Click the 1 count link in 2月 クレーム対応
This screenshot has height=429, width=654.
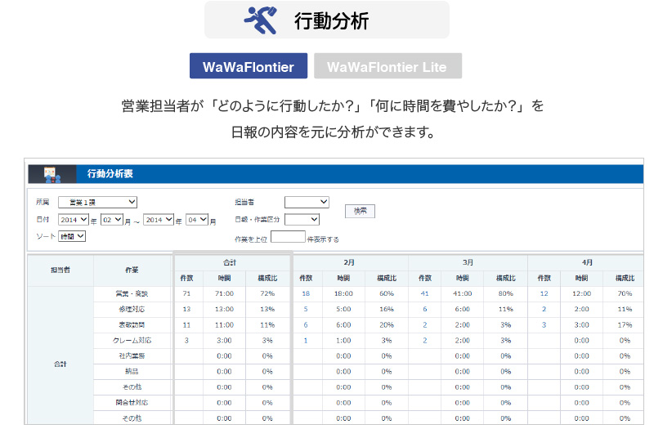coord(306,340)
